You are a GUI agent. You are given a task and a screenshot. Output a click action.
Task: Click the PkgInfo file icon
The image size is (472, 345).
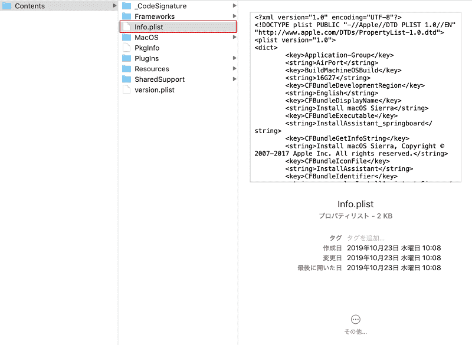[x=127, y=48]
